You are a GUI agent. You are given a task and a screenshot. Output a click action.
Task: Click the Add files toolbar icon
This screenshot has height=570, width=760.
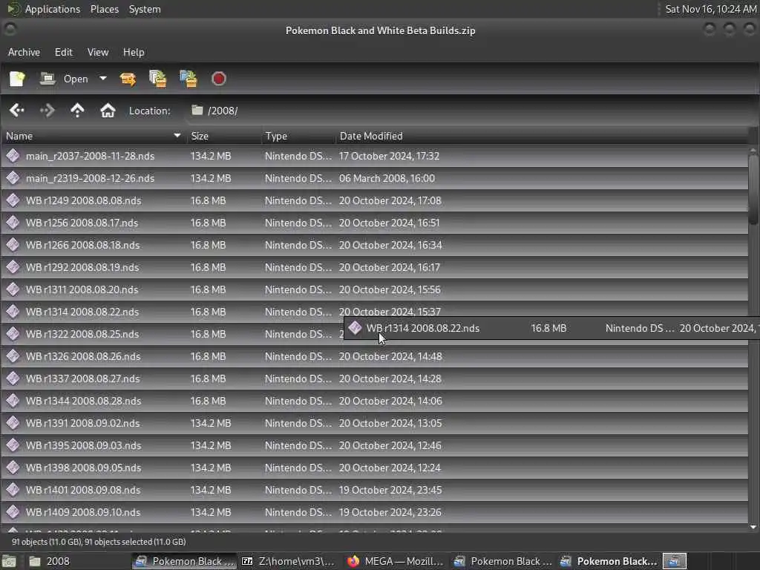coord(158,79)
